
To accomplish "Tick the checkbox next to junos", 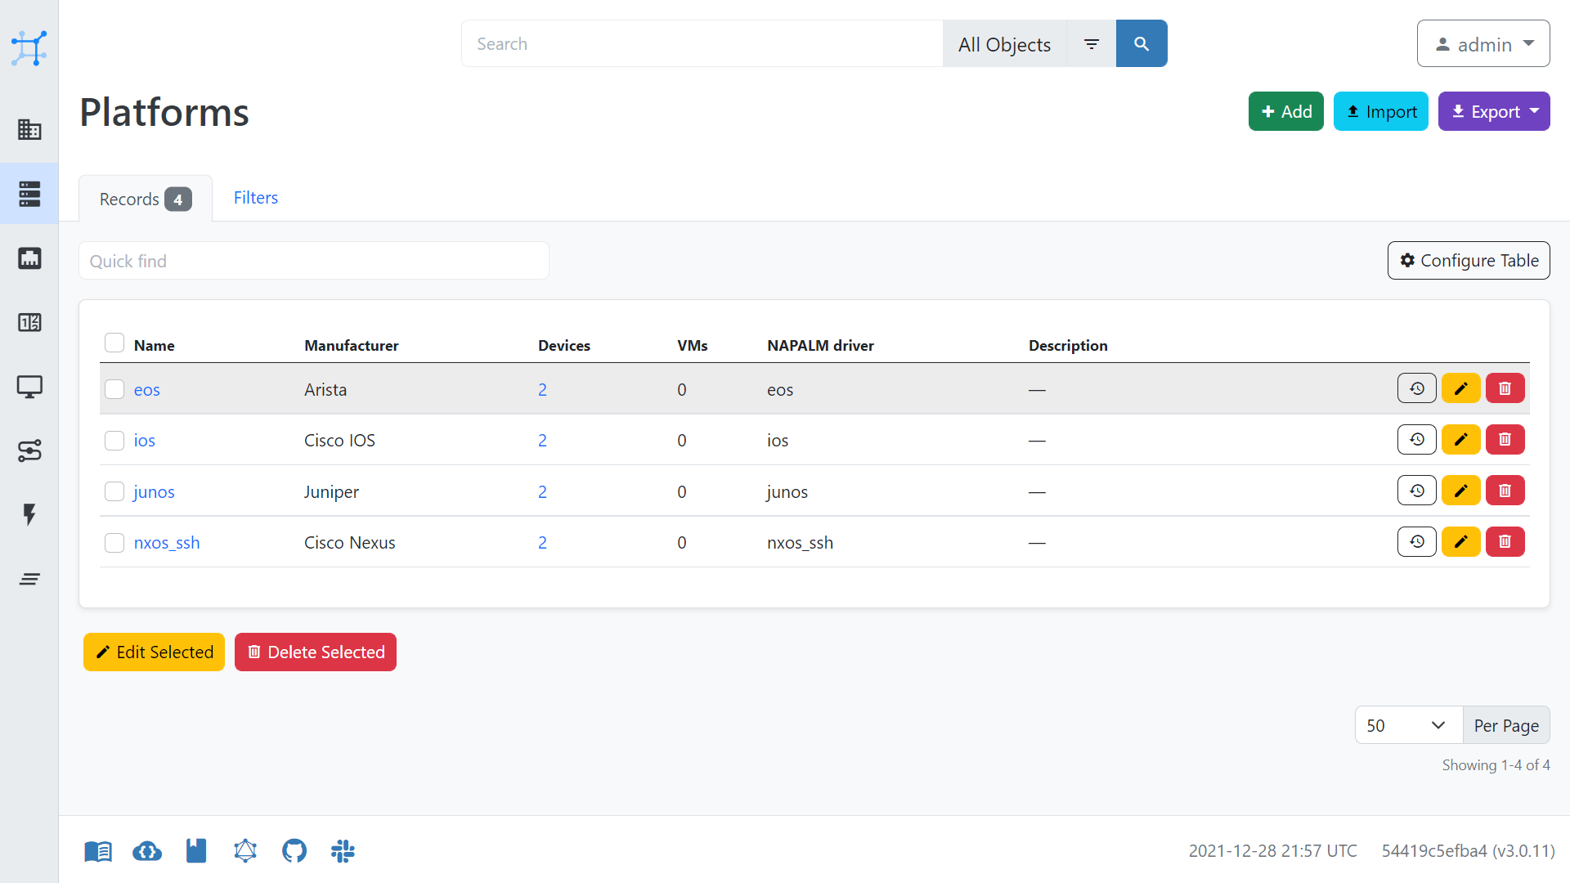I will (114, 491).
